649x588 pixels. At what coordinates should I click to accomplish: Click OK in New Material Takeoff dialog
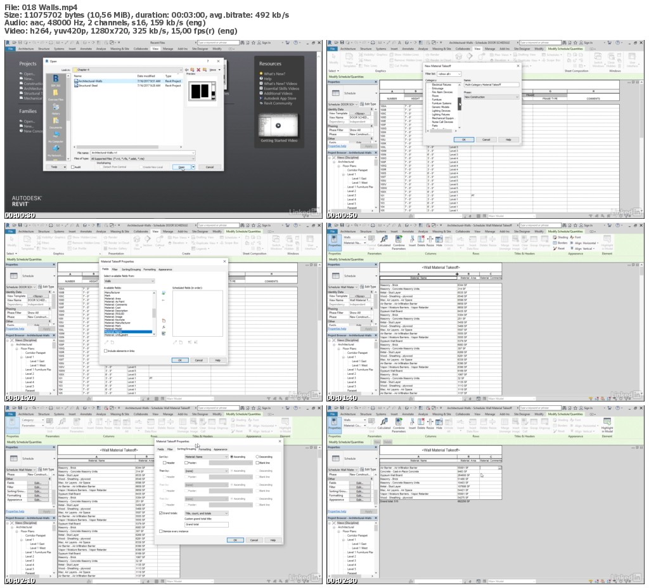[x=463, y=140]
